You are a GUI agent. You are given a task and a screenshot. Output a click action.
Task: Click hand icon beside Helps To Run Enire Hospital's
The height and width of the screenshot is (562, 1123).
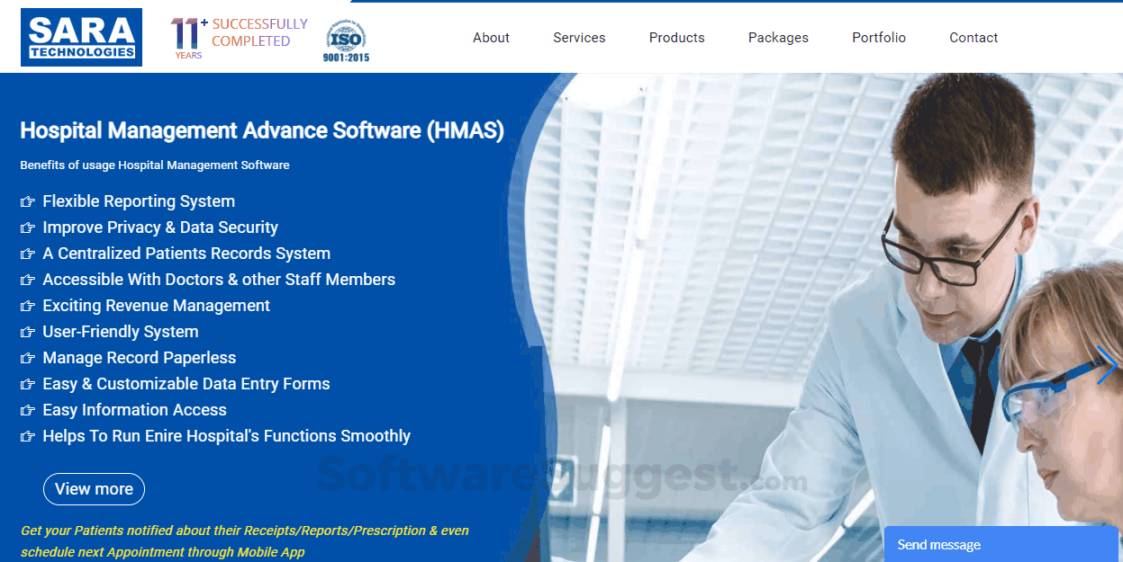[x=28, y=437]
